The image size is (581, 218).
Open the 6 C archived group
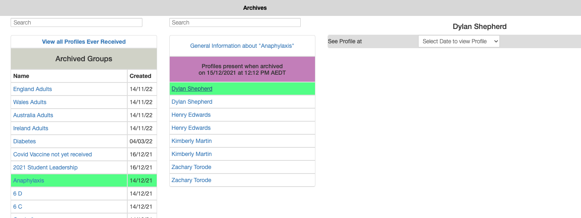click(x=18, y=207)
